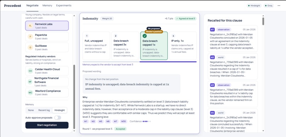
Task: Click the Groq provider pill in header
Action: pos(269,6)
